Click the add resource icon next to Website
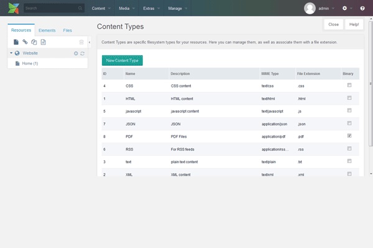The width and height of the screenshot is (373, 248). point(76,53)
